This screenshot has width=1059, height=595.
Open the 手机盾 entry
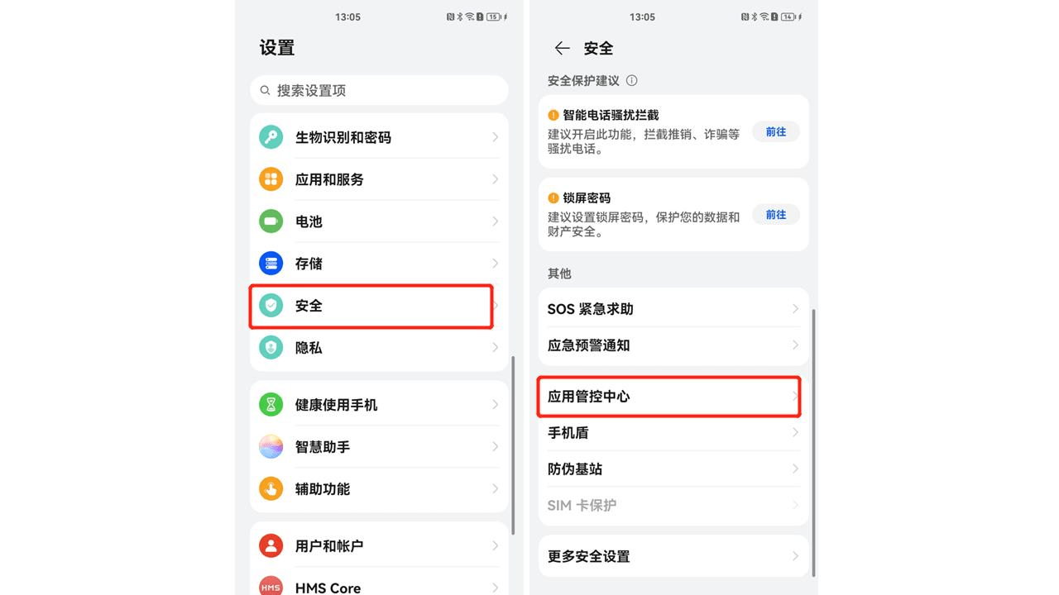pos(673,433)
